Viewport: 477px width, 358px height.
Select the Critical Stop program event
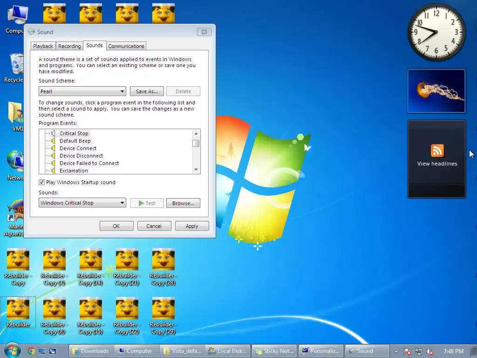point(74,133)
